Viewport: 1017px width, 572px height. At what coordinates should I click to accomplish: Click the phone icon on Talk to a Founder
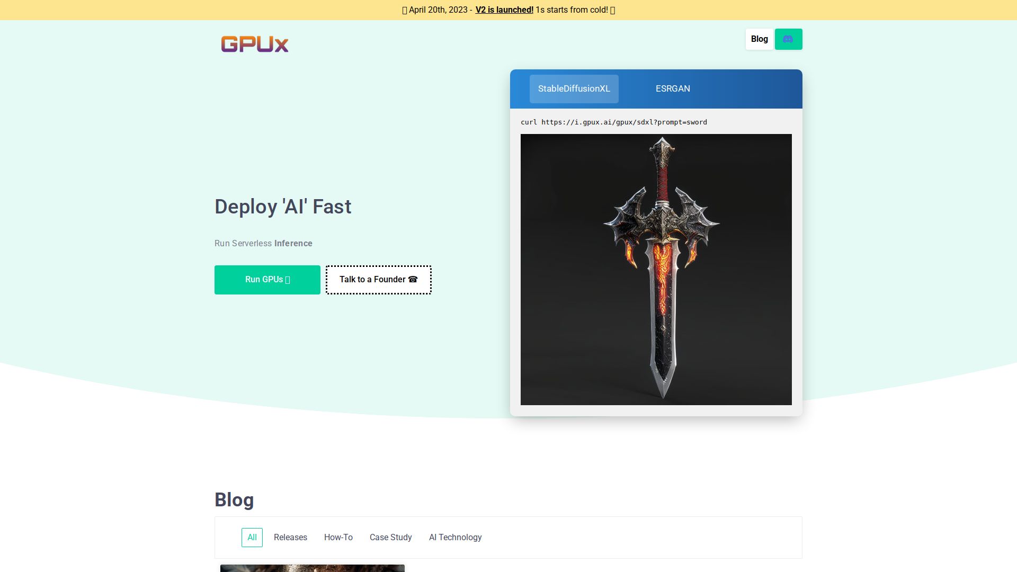[413, 279]
